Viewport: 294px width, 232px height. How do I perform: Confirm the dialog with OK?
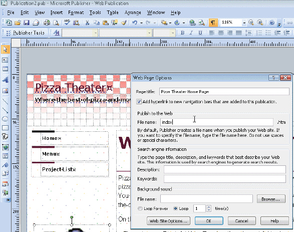tap(209, 221)
